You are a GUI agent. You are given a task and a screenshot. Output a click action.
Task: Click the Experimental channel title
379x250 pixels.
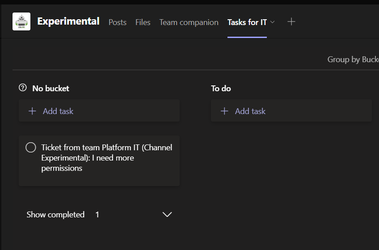coord(68,21)
